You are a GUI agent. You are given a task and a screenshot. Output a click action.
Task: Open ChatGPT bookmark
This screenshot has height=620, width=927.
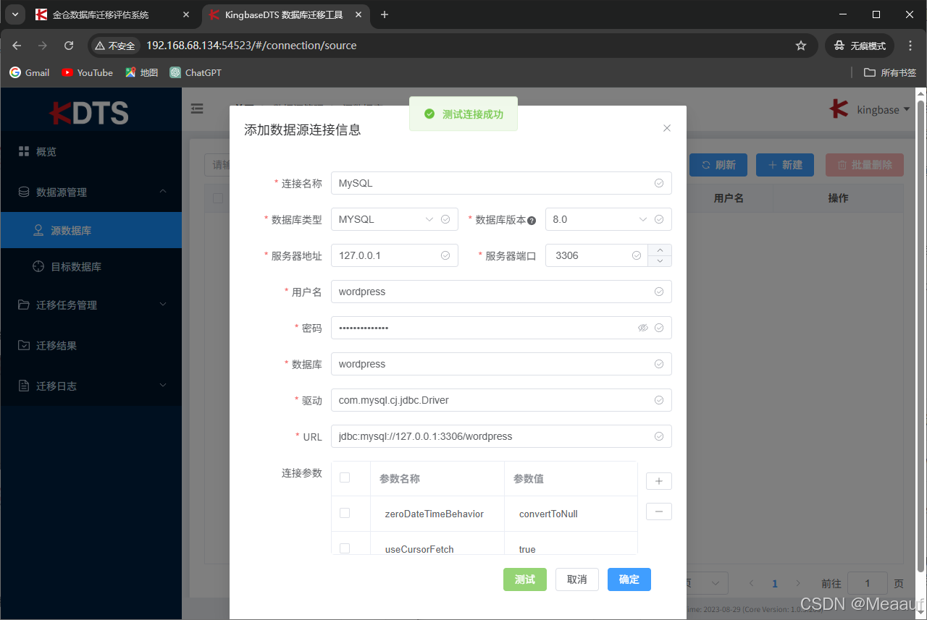click(196, 72)
